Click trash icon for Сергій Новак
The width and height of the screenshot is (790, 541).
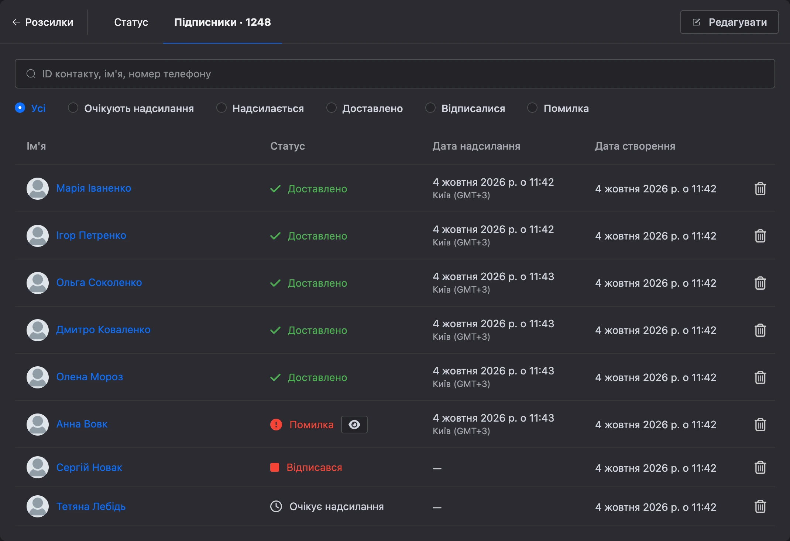(x=760, y=467)
